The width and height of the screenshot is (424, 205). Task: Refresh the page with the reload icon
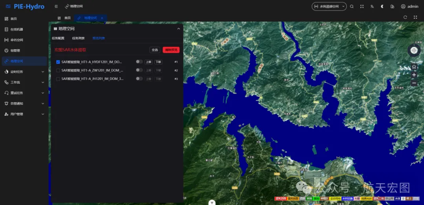[405, 17]
